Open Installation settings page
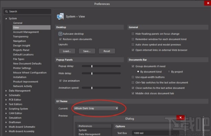 click(20, 77)
